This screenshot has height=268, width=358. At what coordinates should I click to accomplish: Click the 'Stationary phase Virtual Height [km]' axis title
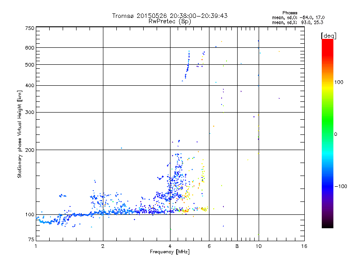[20, 134]
